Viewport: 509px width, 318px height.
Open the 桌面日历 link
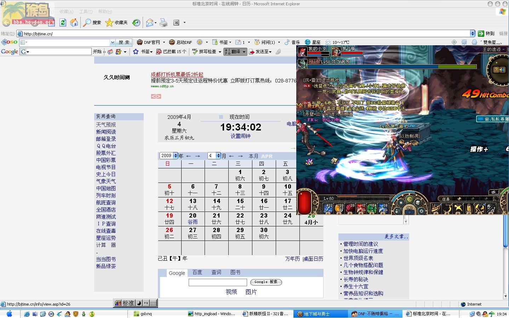(x=314, y=259)
